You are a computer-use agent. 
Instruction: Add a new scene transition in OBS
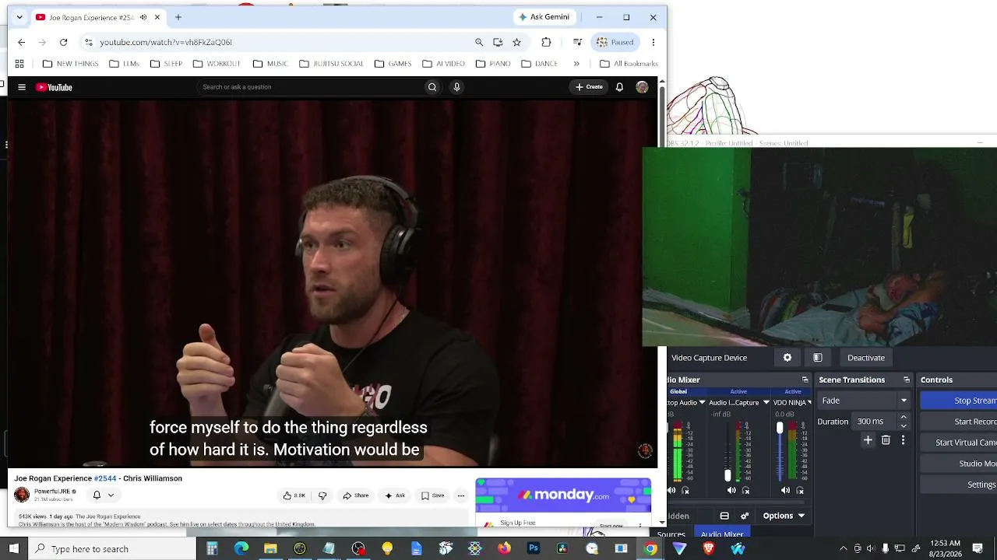coord(868,440)
